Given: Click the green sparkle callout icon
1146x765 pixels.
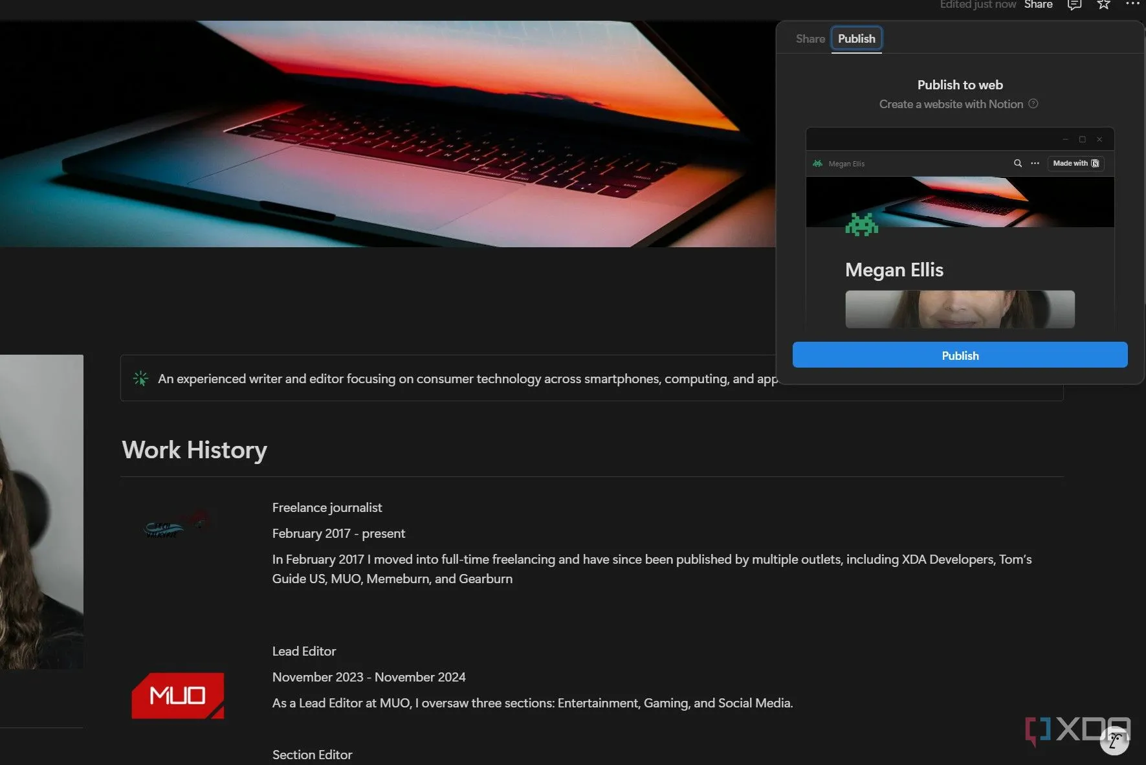Looking at the screenshot, I should click(140, 379).
